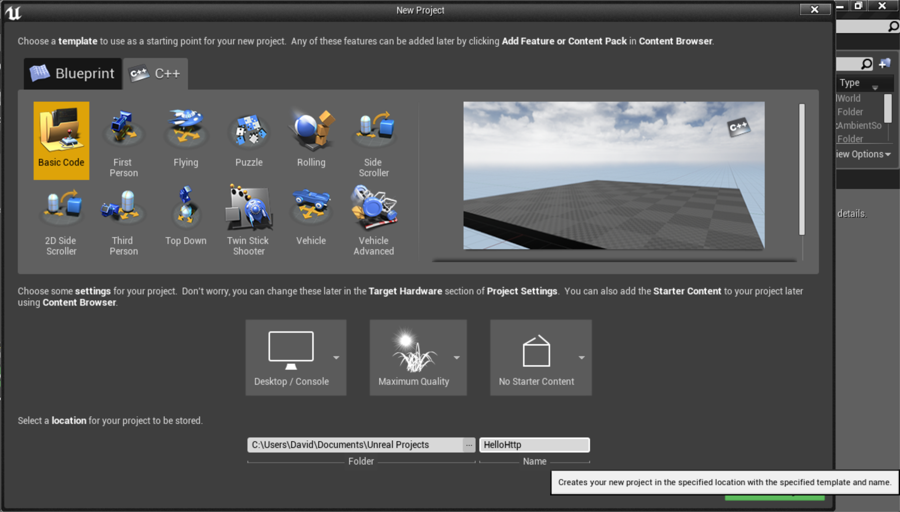Click the project Name field HelloHttp
Image resolution: width=900 pixels, height=512 pixels.
click(x=534, y=445)
